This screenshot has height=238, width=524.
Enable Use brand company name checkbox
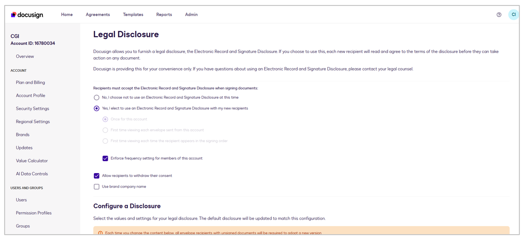coord(97,187)
